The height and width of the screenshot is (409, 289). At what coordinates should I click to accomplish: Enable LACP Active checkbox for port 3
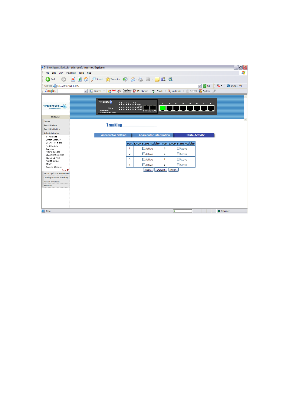pyautogui.click(x=143, y=159)
